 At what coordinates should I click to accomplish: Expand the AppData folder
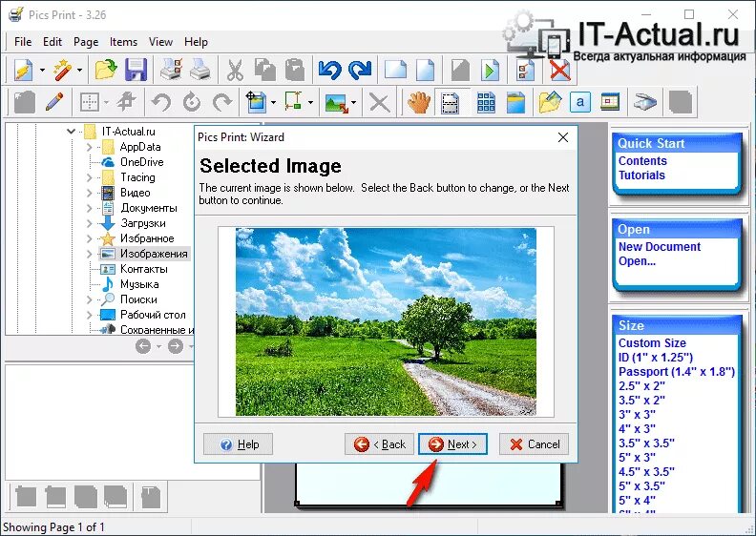[x=89, y=147]
